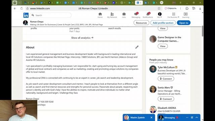Open Tyler McCollum profile name

pyautogui.click(x=166, y=67)
